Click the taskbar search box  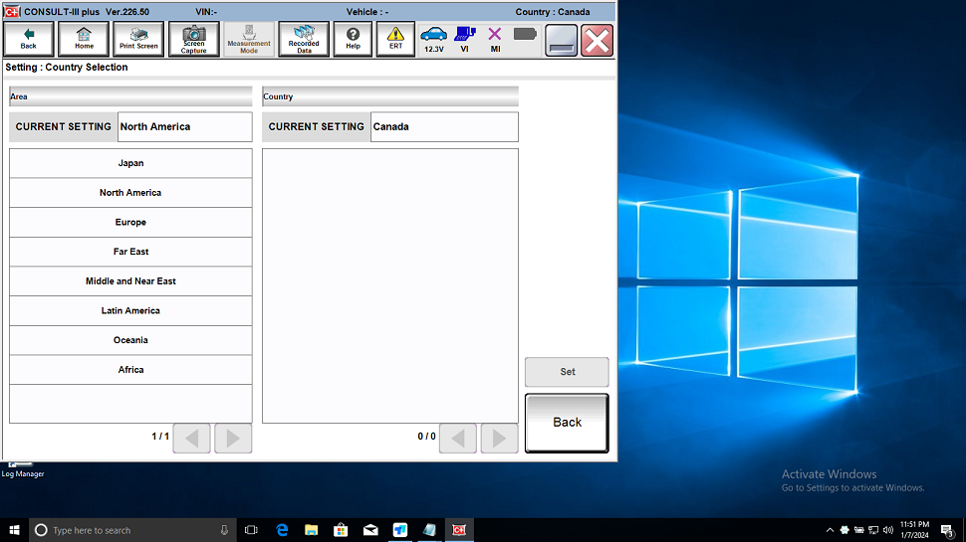coord(132,530)
